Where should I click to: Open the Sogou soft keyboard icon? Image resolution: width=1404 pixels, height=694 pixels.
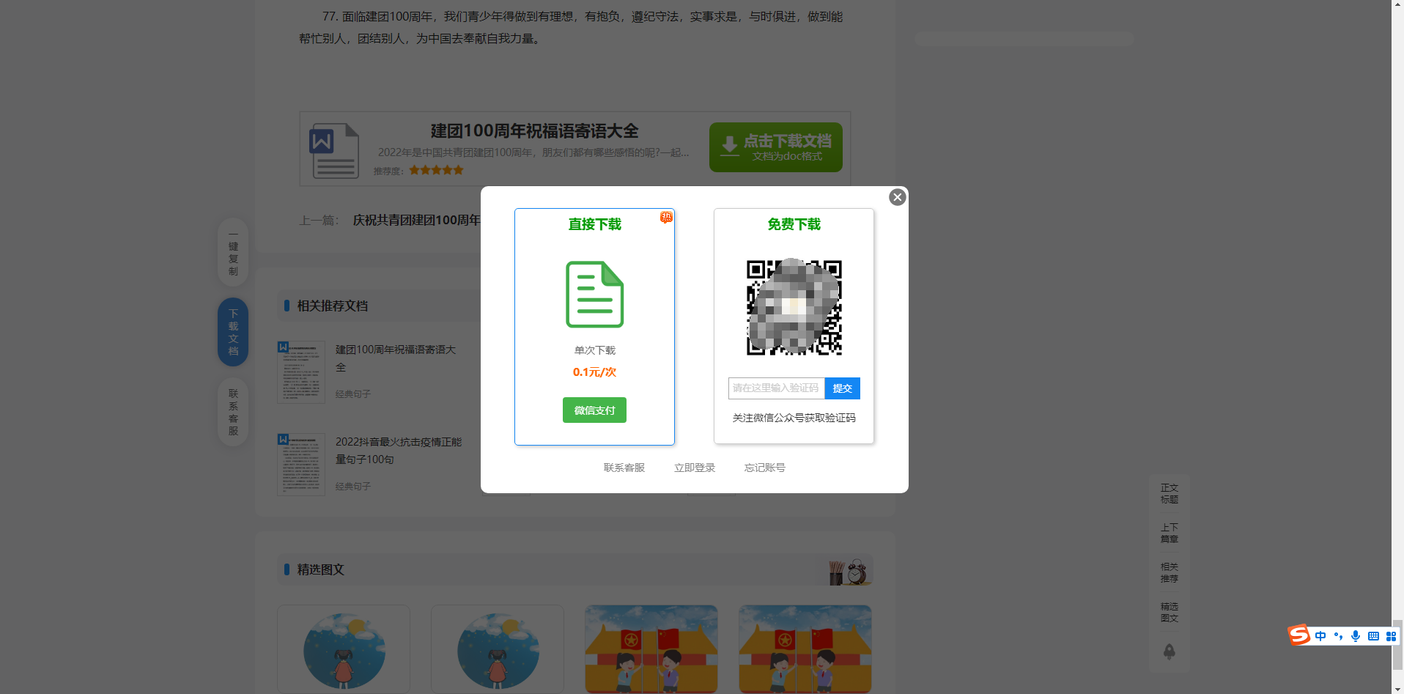pos(1373,636)
